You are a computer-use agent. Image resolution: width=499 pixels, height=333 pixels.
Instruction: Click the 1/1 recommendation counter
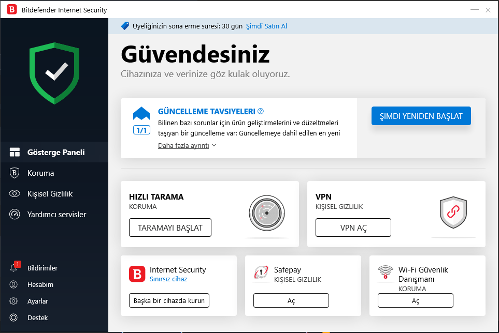click(x=141, y=130)
